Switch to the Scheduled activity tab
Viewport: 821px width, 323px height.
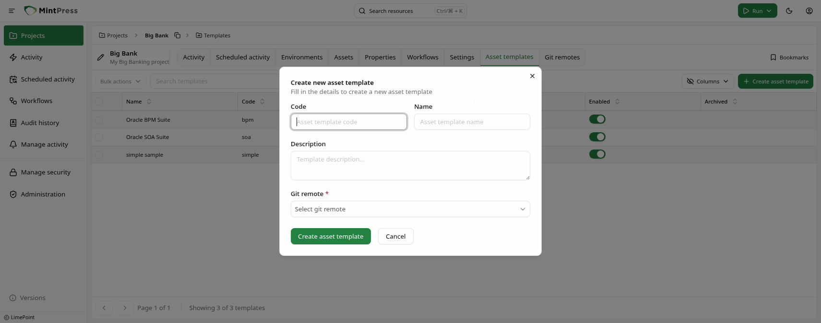tap(243, 57)
